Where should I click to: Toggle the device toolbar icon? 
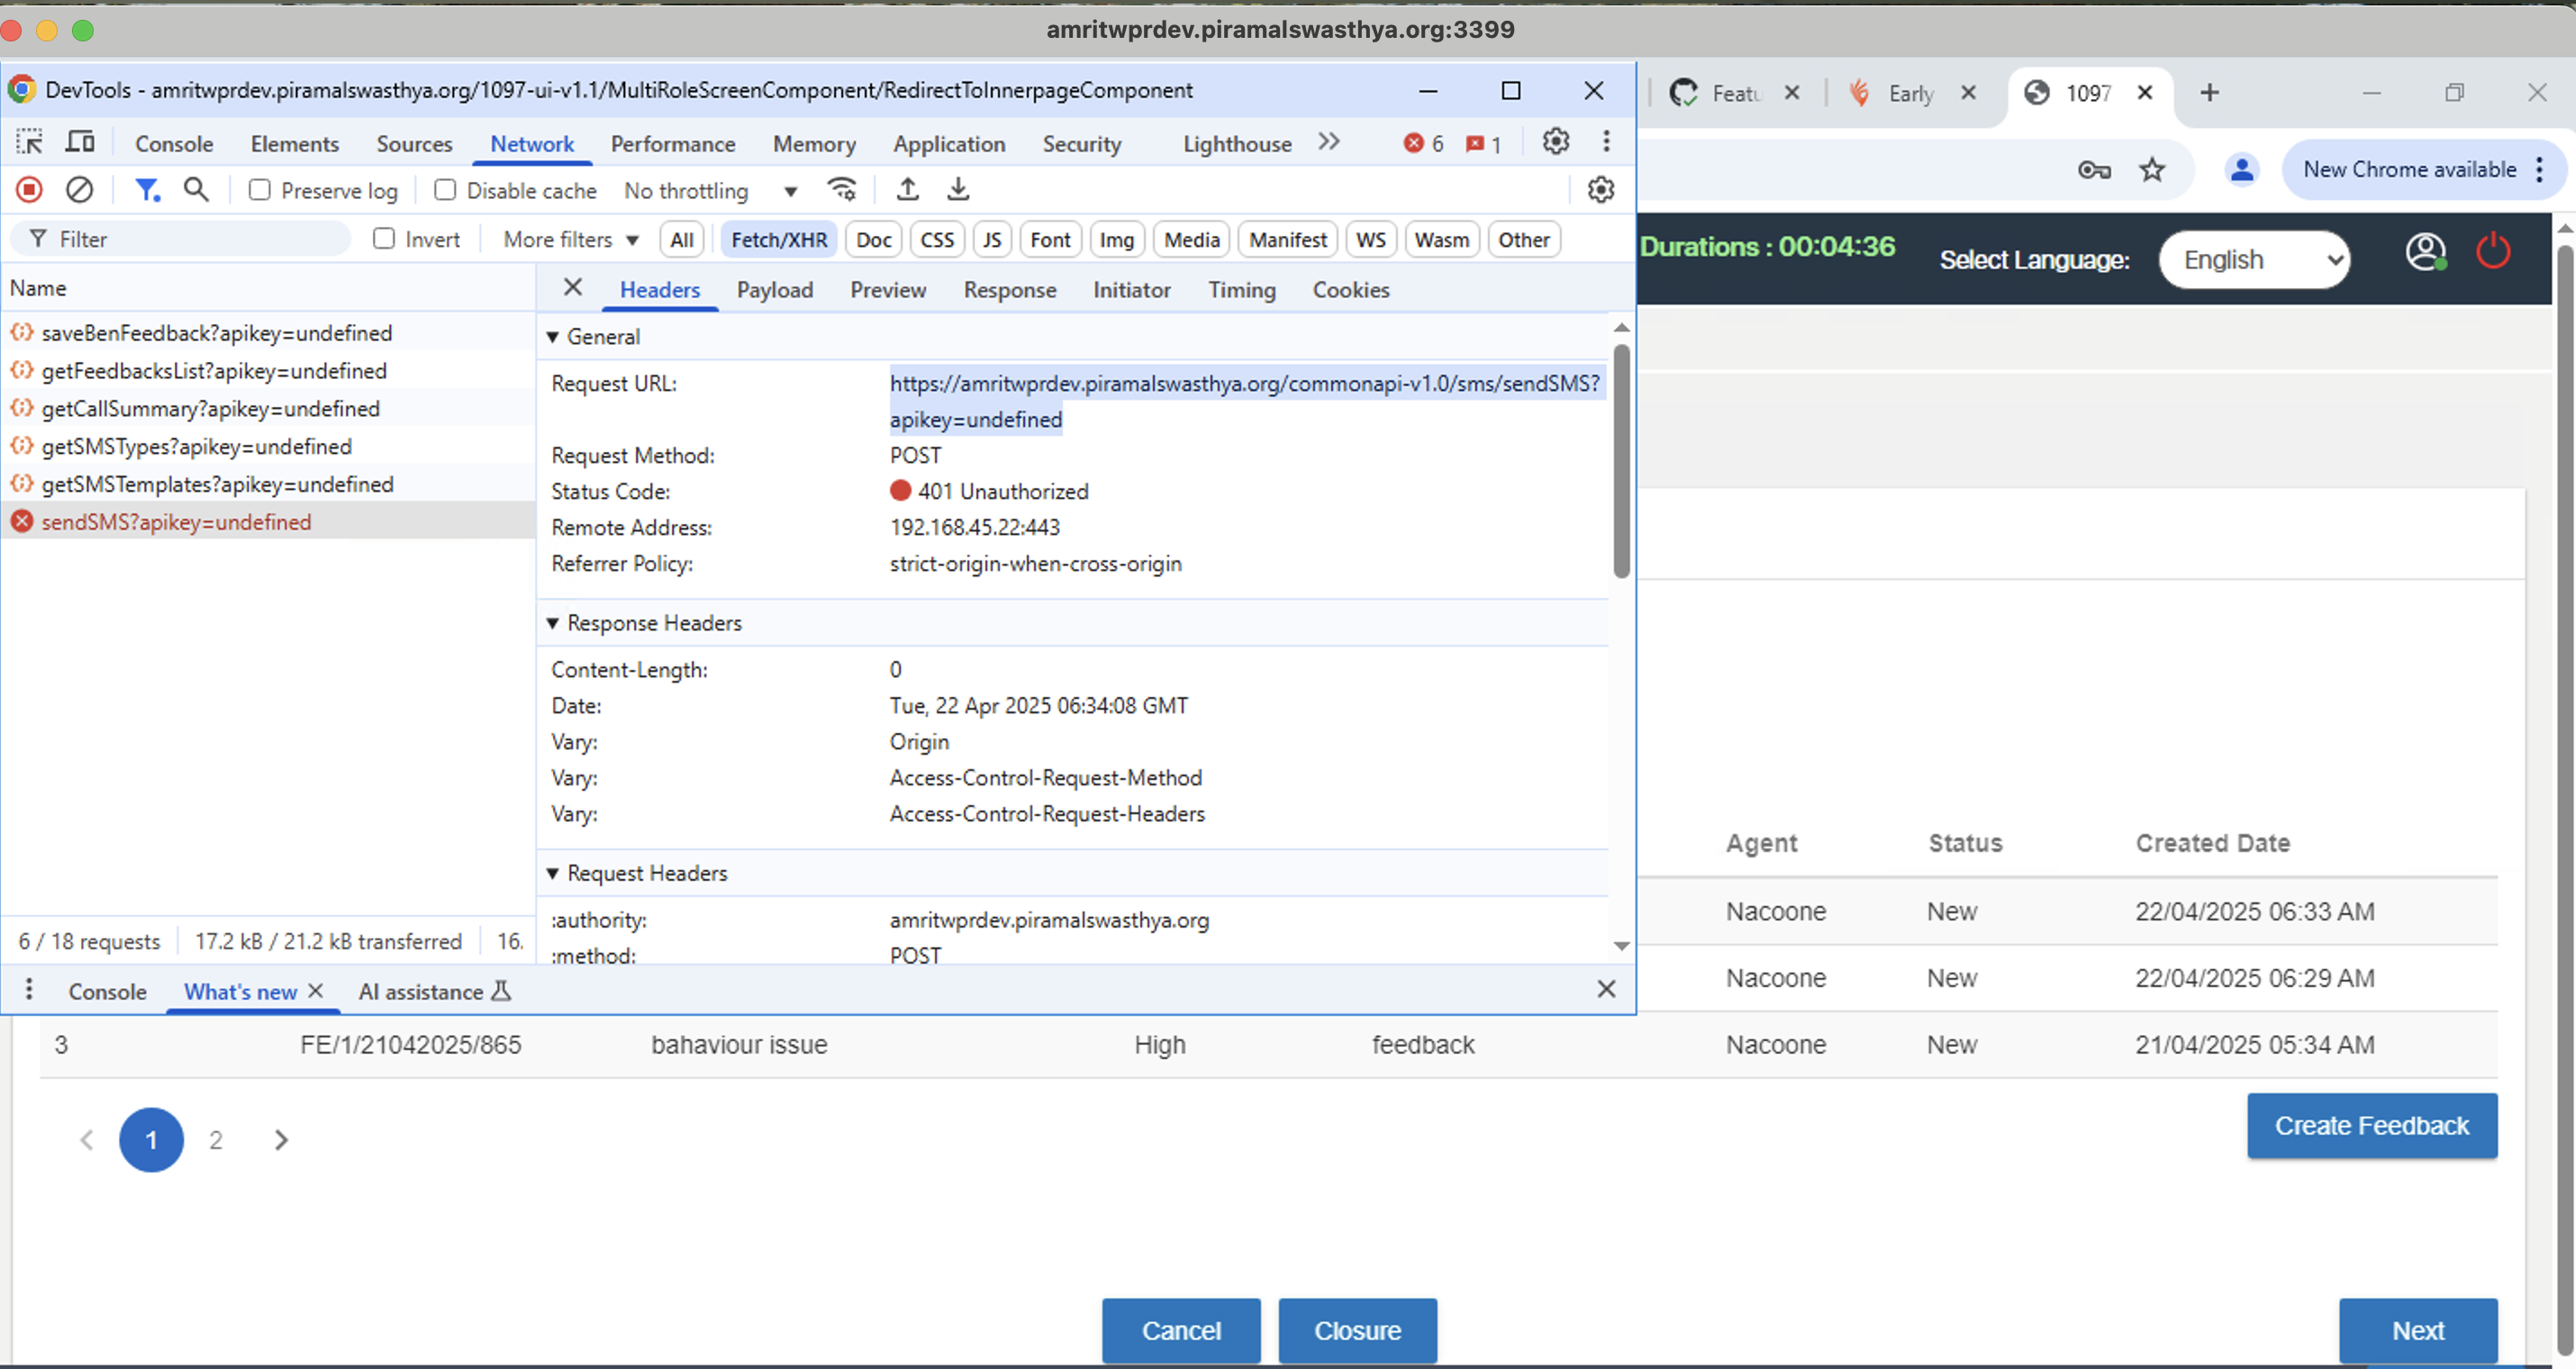click(x=80, y=143)
